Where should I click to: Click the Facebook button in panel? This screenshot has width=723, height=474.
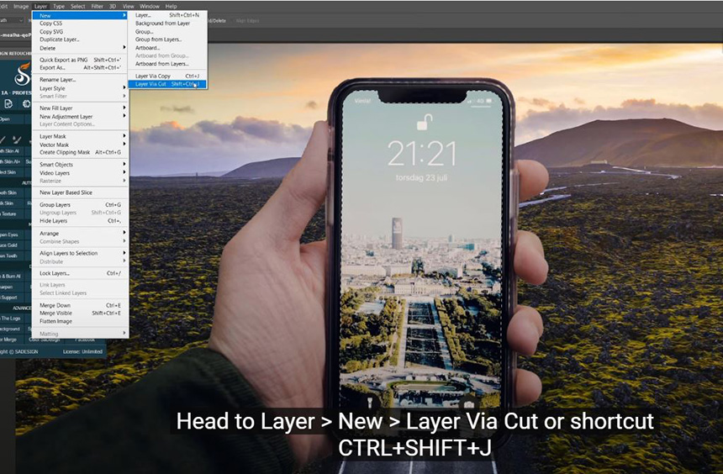(x=85, y=340)
